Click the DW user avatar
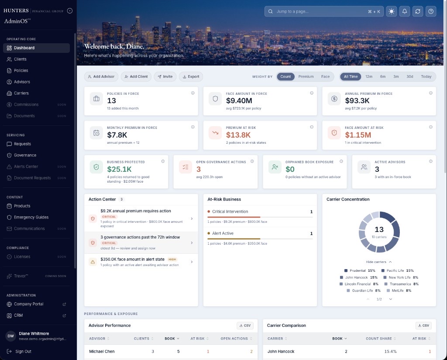The width and height of the screenshot is (447, 360). [x=10, y=336]
